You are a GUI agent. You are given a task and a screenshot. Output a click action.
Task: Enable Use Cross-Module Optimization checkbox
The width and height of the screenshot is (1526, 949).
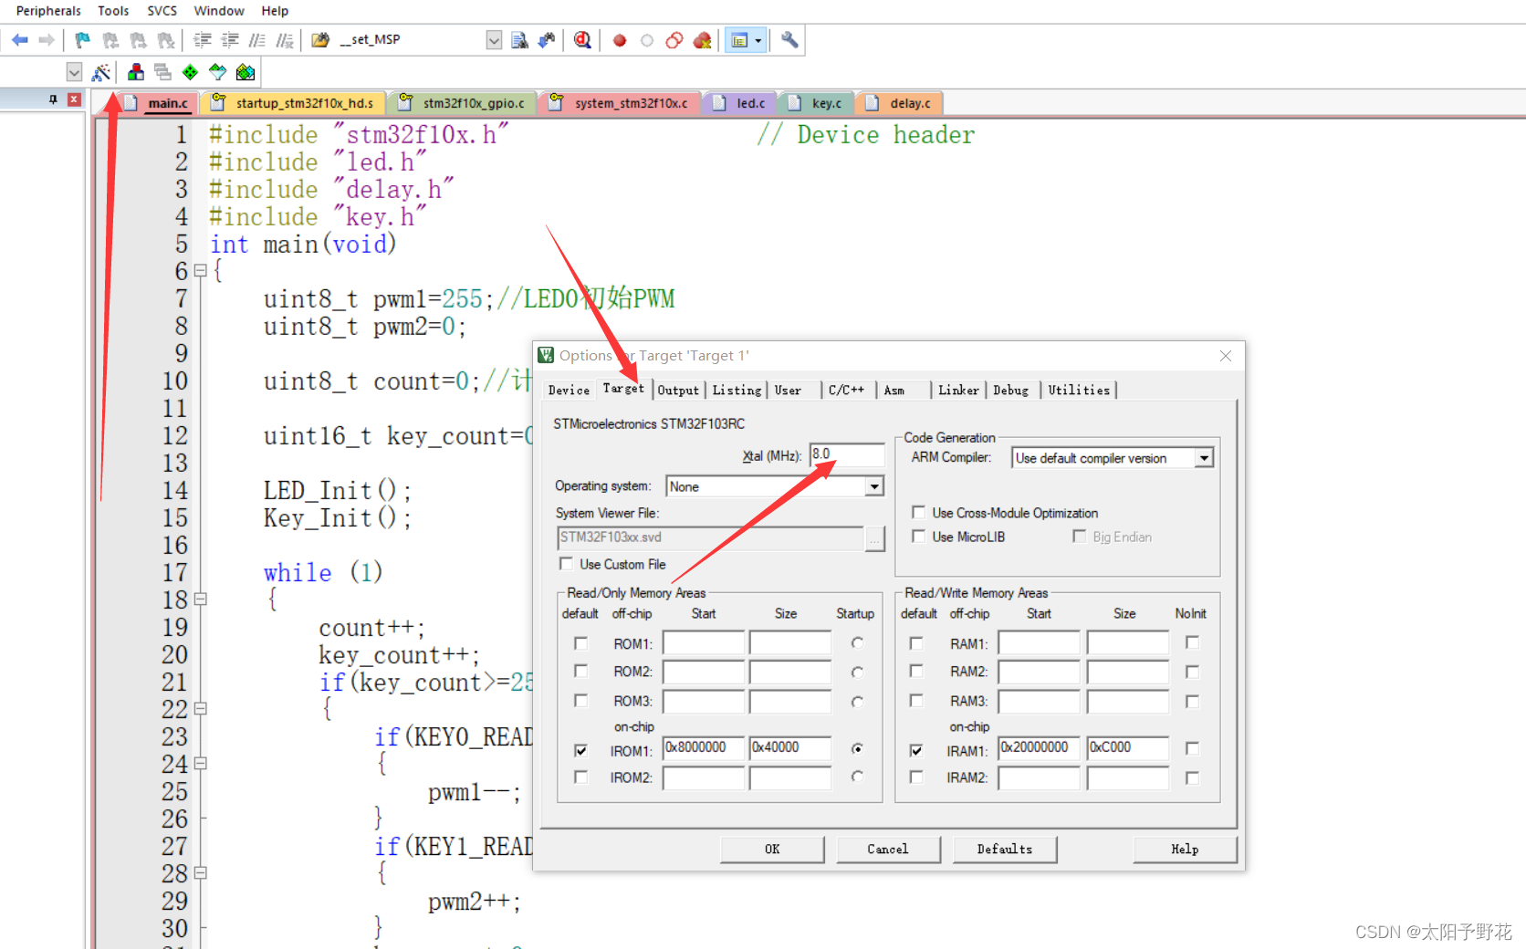click(x=919, y=513)
